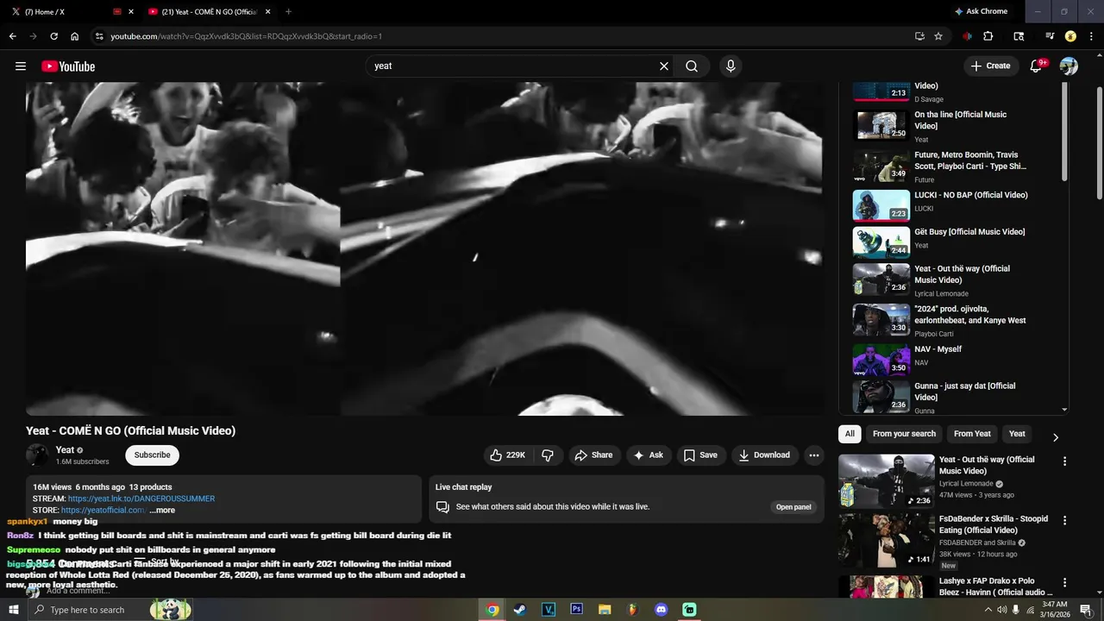Open options for FsDaBender Stoopid Eating card
This screenshot has height=621, width=1104.
coord(1064,521)
